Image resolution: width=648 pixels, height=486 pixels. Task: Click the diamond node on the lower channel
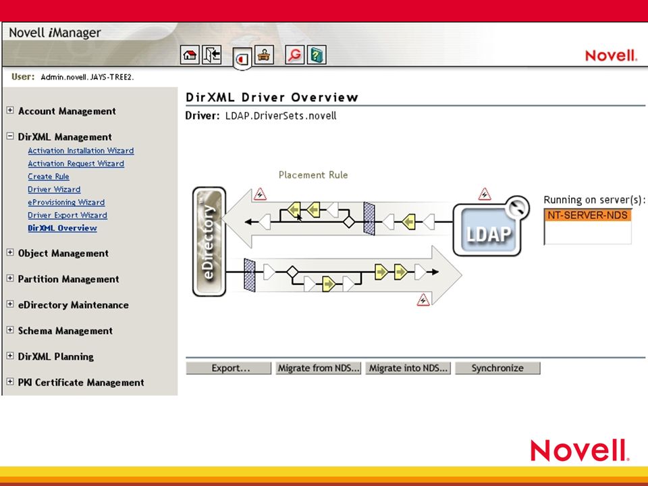292,272
